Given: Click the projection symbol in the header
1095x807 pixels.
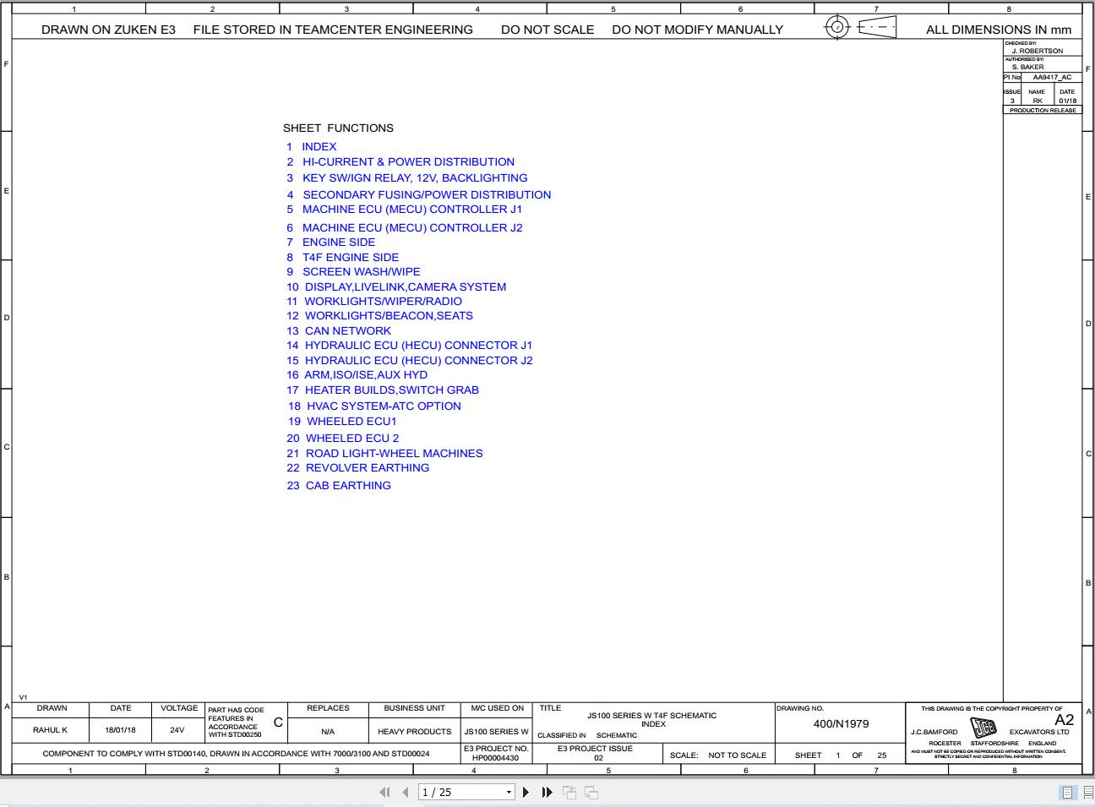Looking at the screenshot, I should pyautogui.click(x=860, y=27).
